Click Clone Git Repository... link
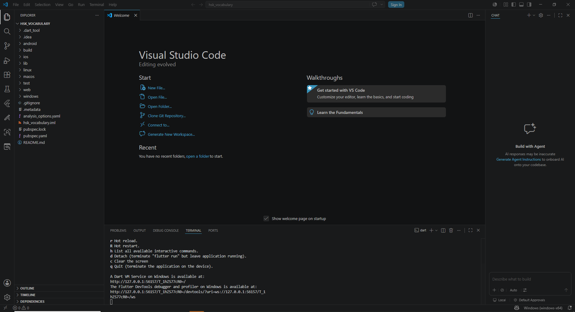 click(x=167, y=116)
